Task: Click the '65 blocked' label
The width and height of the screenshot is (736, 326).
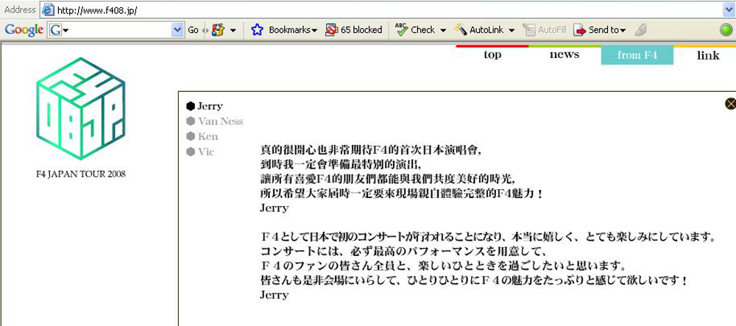Action: 361,30
